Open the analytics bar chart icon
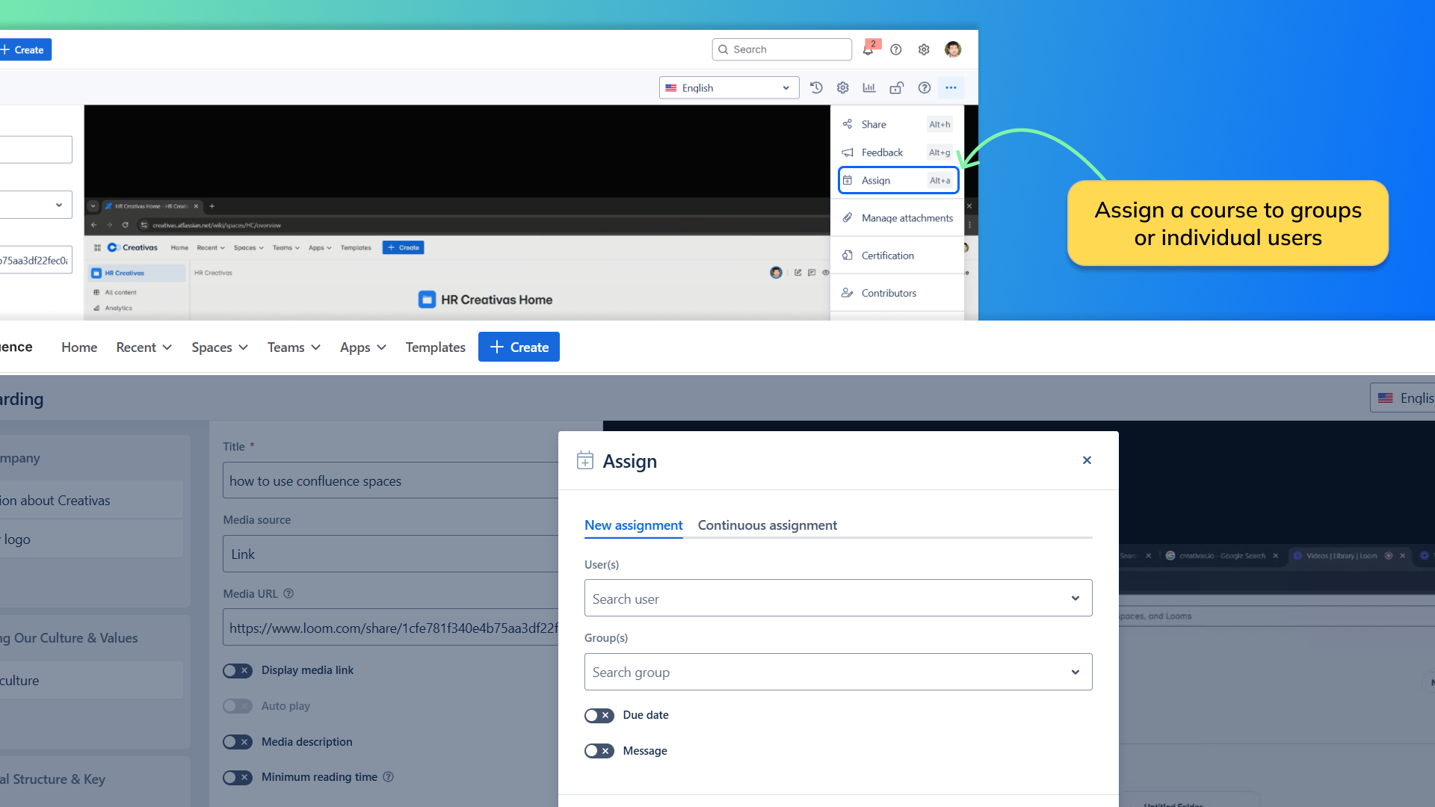This screenshot has height=807, width=1435. coord(869,88)
